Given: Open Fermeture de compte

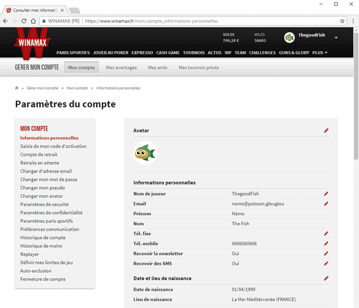Looking at the screenshot, I should point(43,279).
